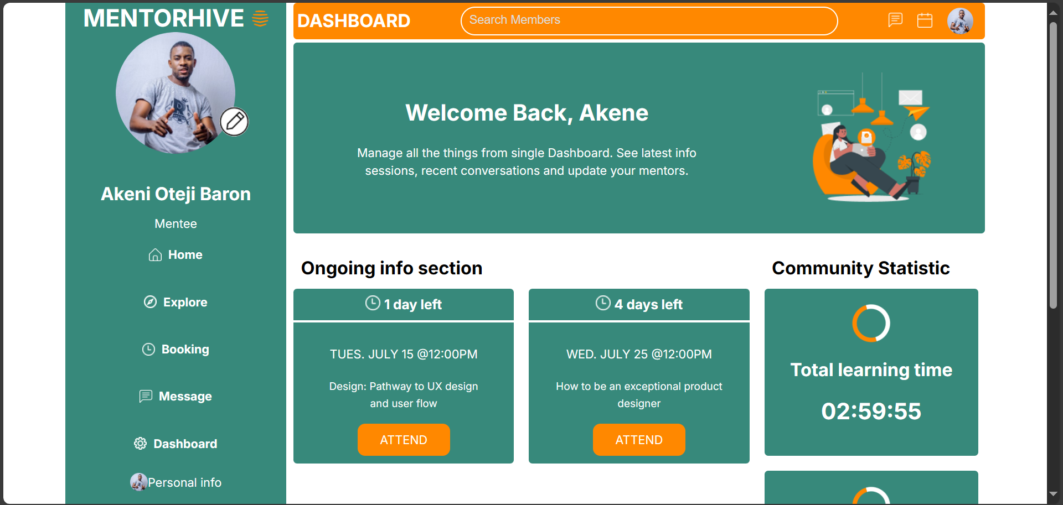Attend the exceptional product designer session
The image size is (1063, 505).
639,440
